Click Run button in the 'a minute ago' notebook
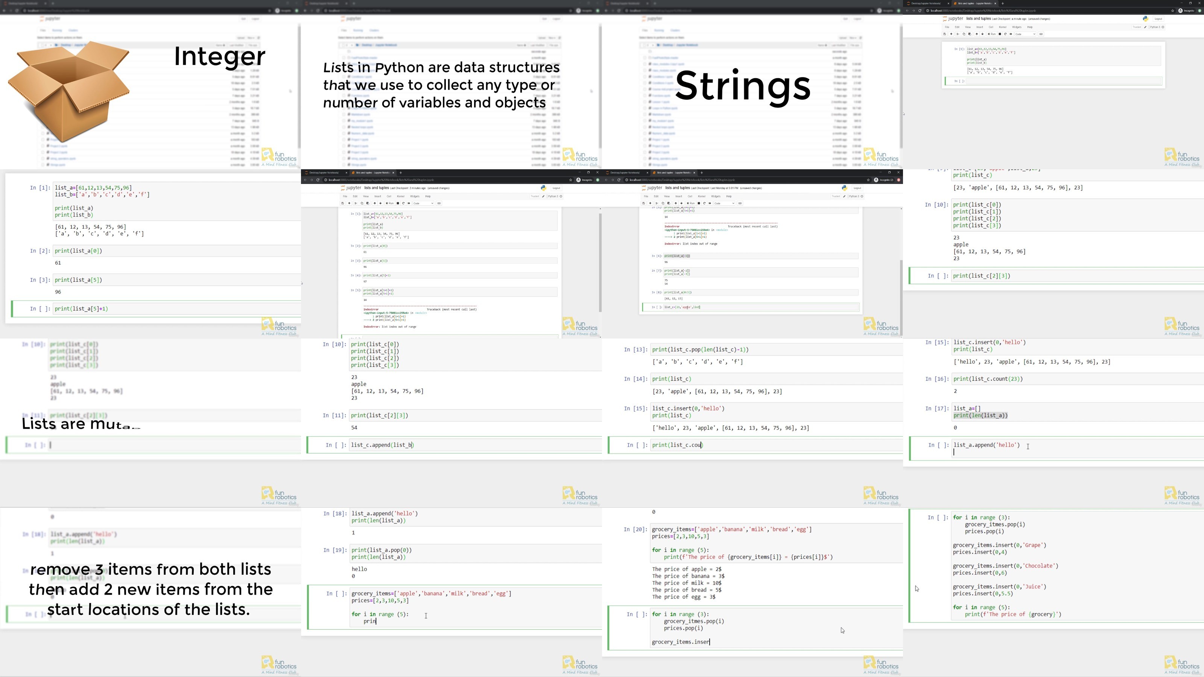The image size is (1204, 677). tap(992, 34)
